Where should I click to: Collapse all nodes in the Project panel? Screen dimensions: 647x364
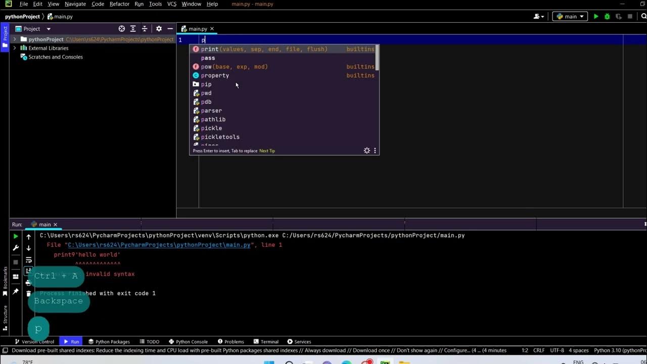point(145,29)
